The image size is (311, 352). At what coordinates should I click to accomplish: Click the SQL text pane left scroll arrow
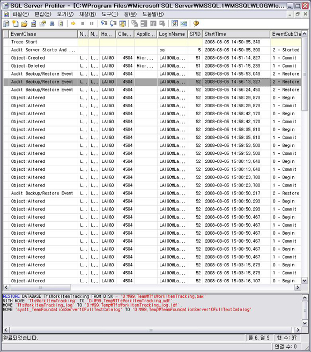click(x=6, y=330)
